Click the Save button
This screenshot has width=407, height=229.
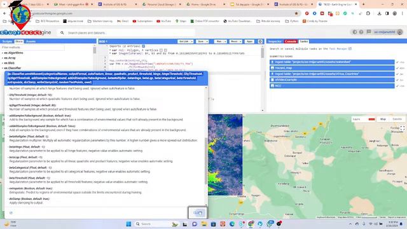[201, 41]
